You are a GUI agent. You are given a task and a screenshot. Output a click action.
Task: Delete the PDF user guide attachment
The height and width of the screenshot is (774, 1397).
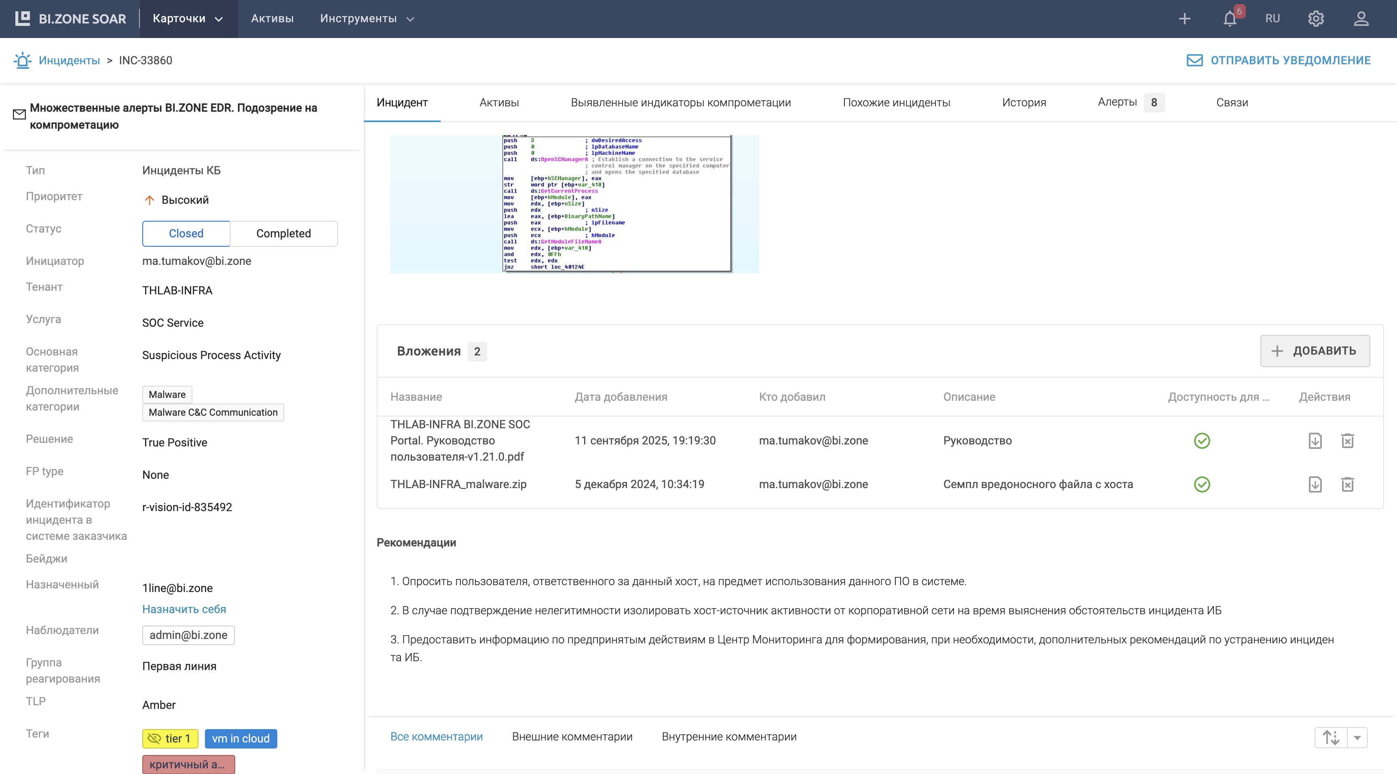point(1347,440)
